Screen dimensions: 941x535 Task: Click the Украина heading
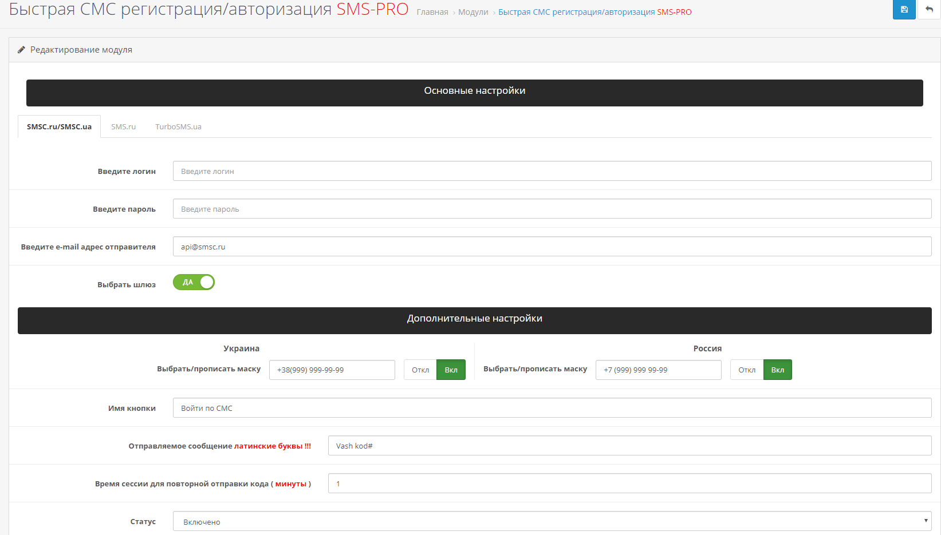tap(241, 348)
